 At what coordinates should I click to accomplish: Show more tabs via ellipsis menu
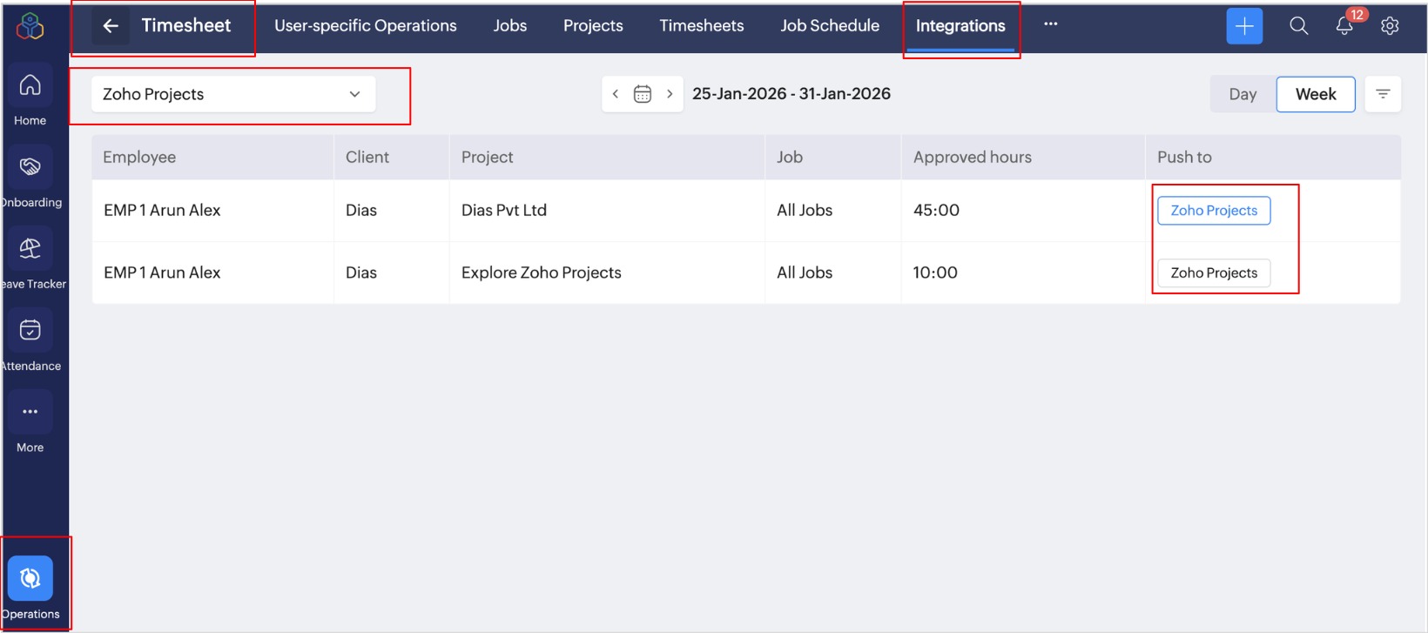tap(1051, 24)
